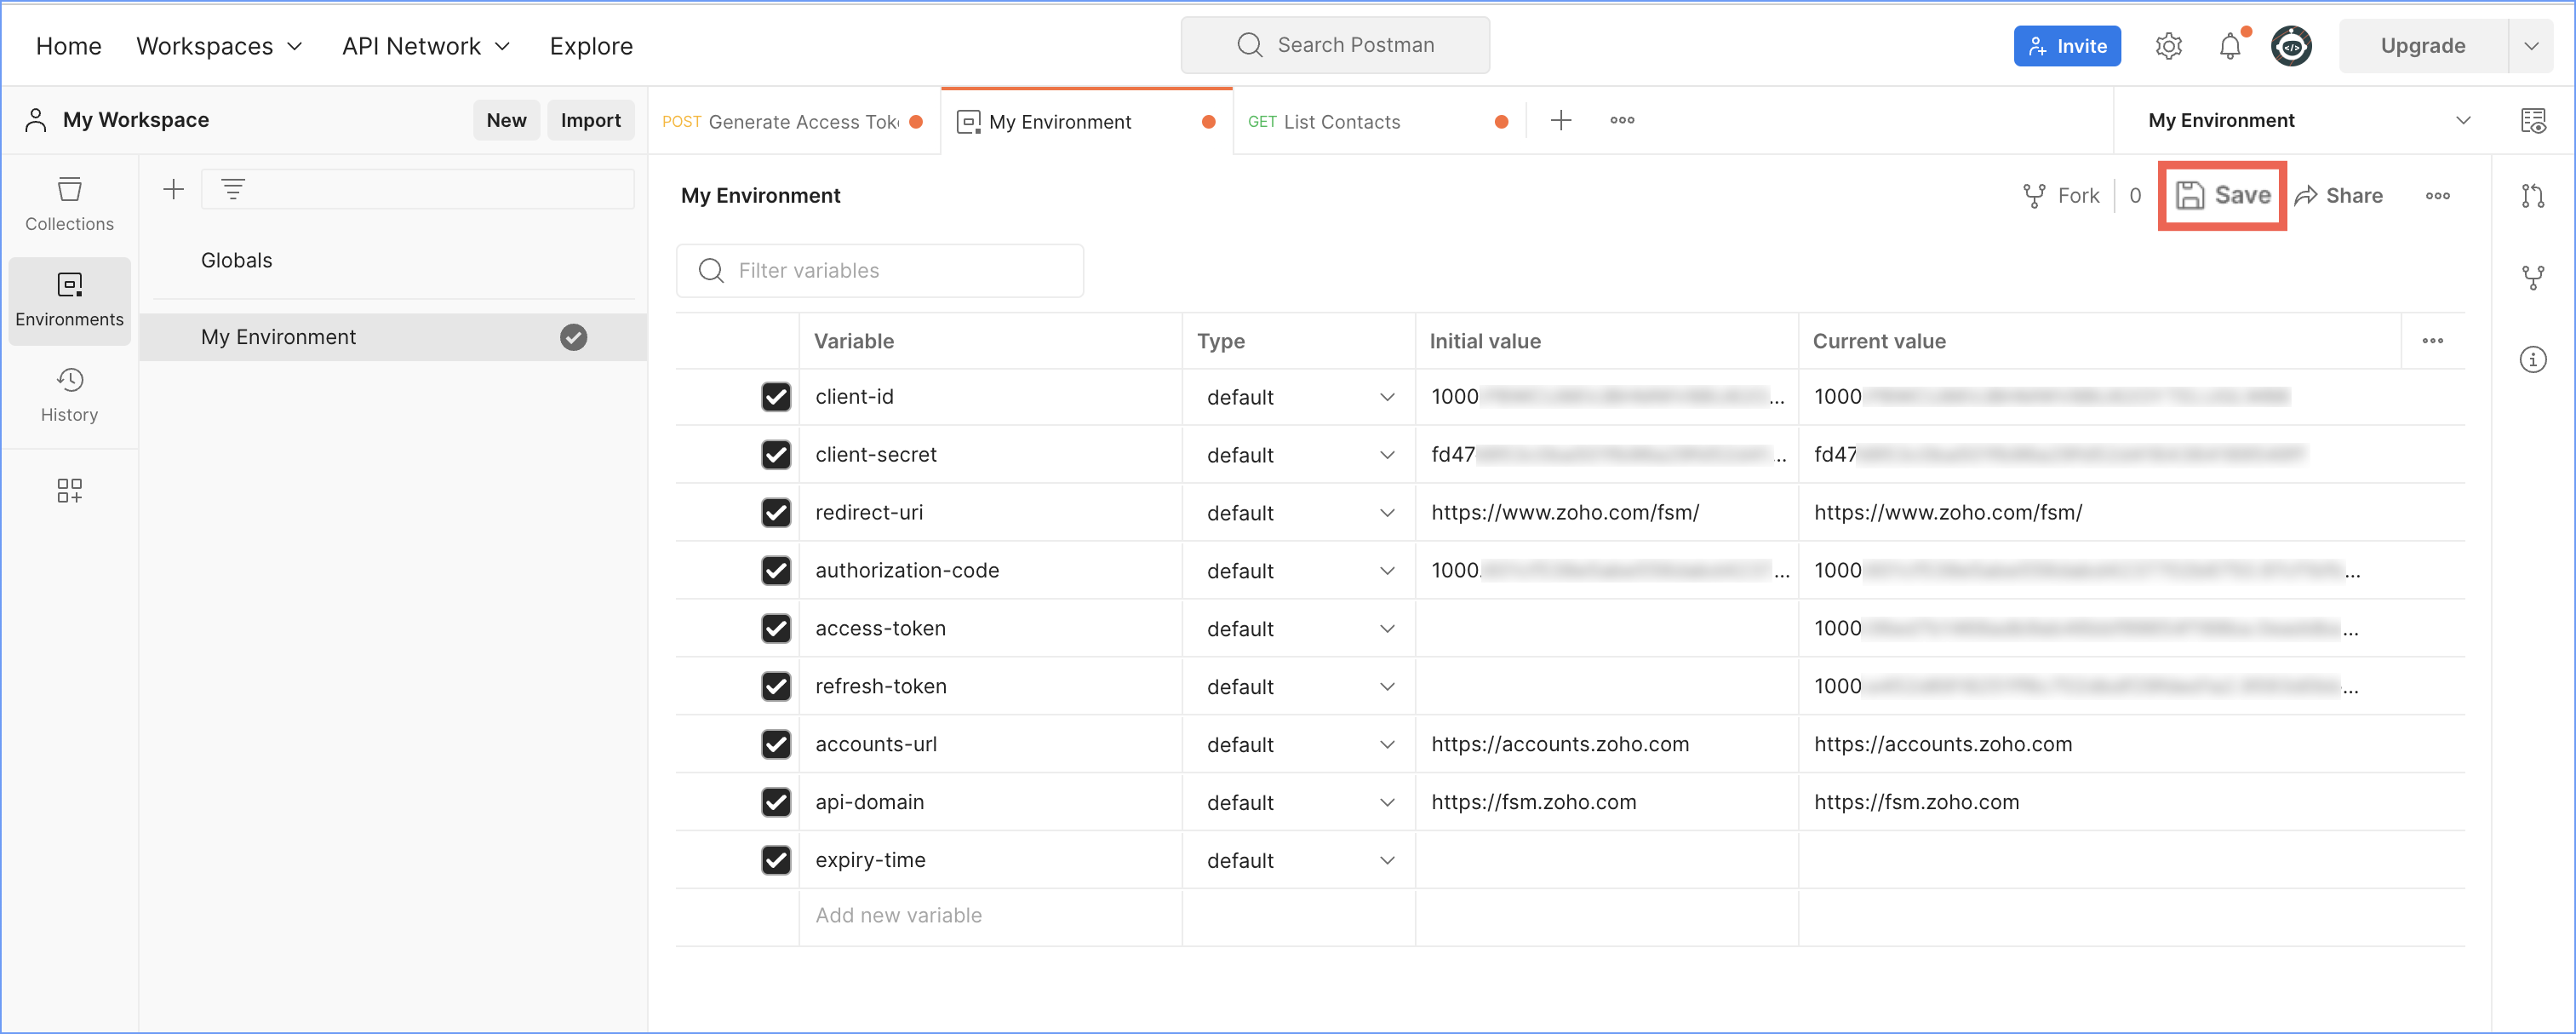2576x1034 pixels.
Task: Click the Filter variables input field
Action: pyautogui.click(x=880, y=270)
